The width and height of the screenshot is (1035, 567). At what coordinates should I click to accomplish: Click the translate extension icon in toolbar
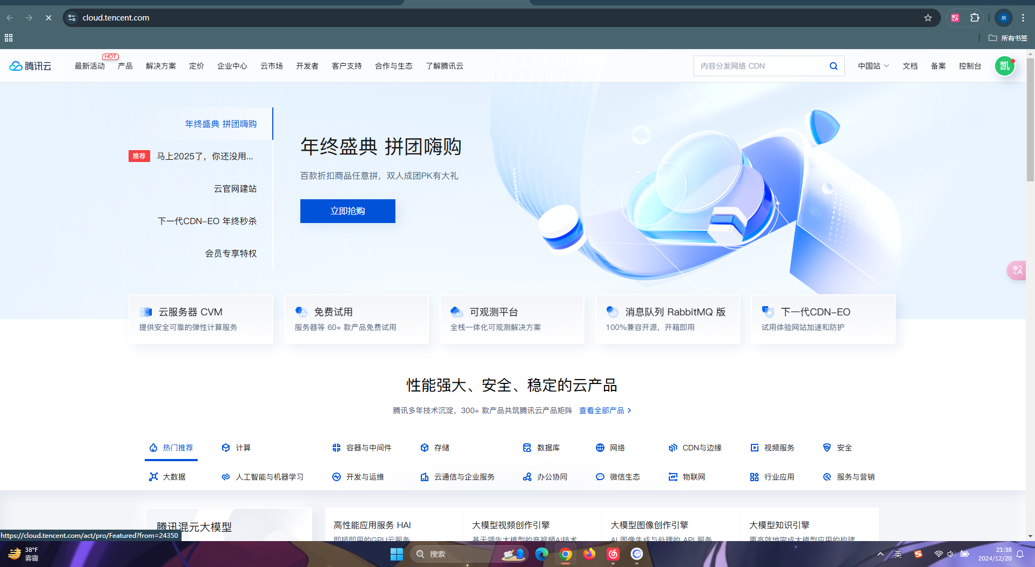click(x=955, y=18)
